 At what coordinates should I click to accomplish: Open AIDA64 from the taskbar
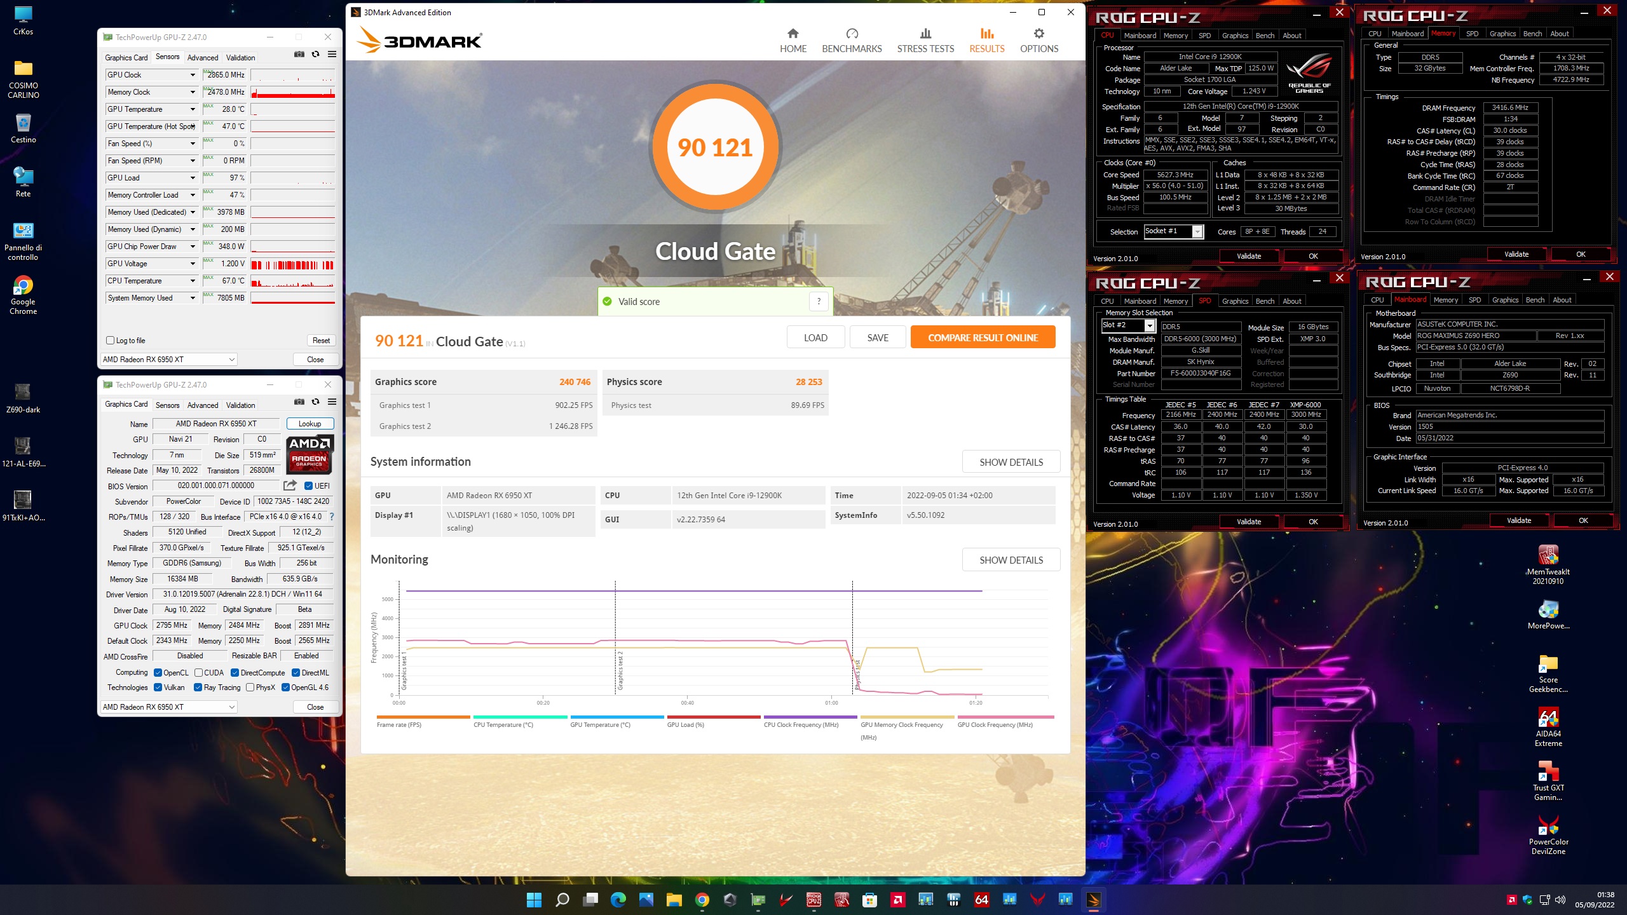[981, 899]
